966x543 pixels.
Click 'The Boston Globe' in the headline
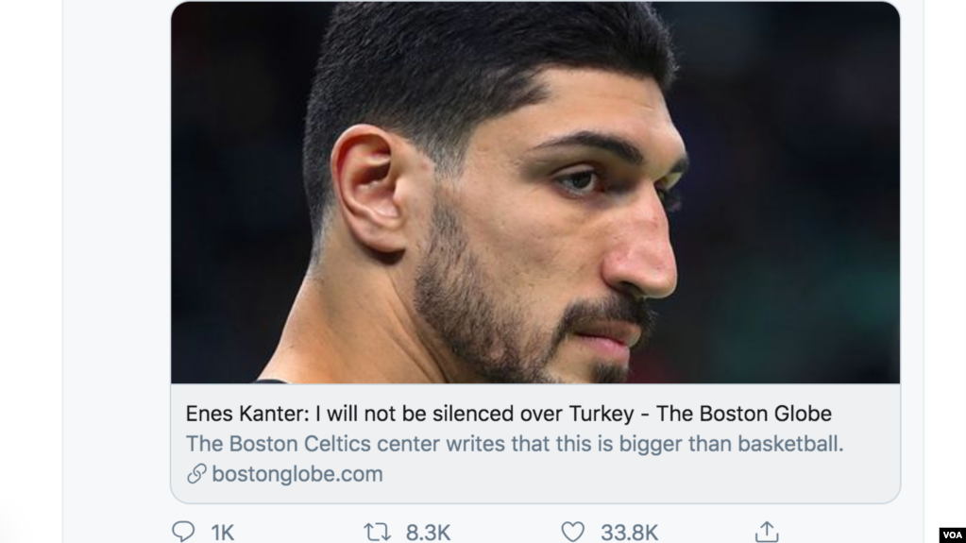(x=744, y=414)
